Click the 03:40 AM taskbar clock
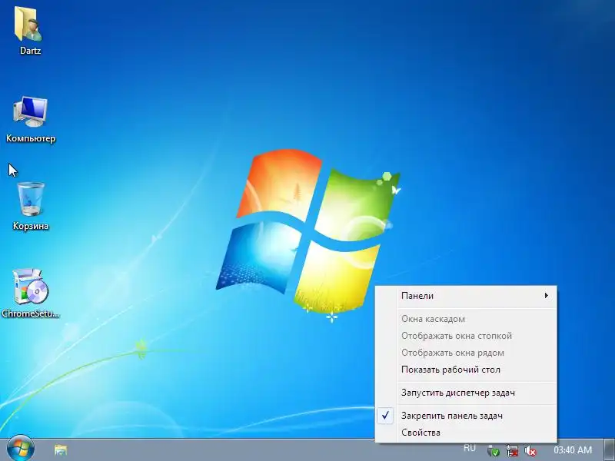The height and width of the screenshot is (461, 615). click(573, 449)
